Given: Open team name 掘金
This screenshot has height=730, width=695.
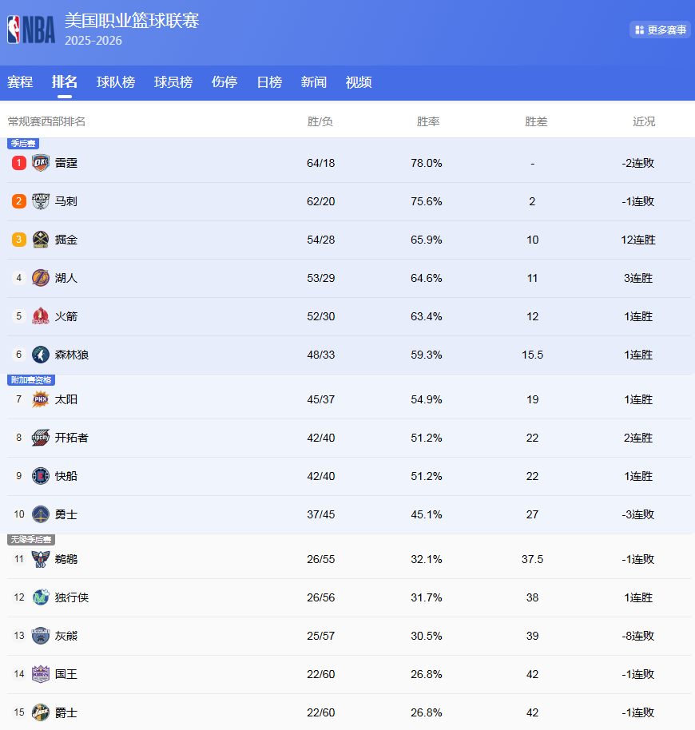Looking at the screenshot, I should (x=66, y=240).
